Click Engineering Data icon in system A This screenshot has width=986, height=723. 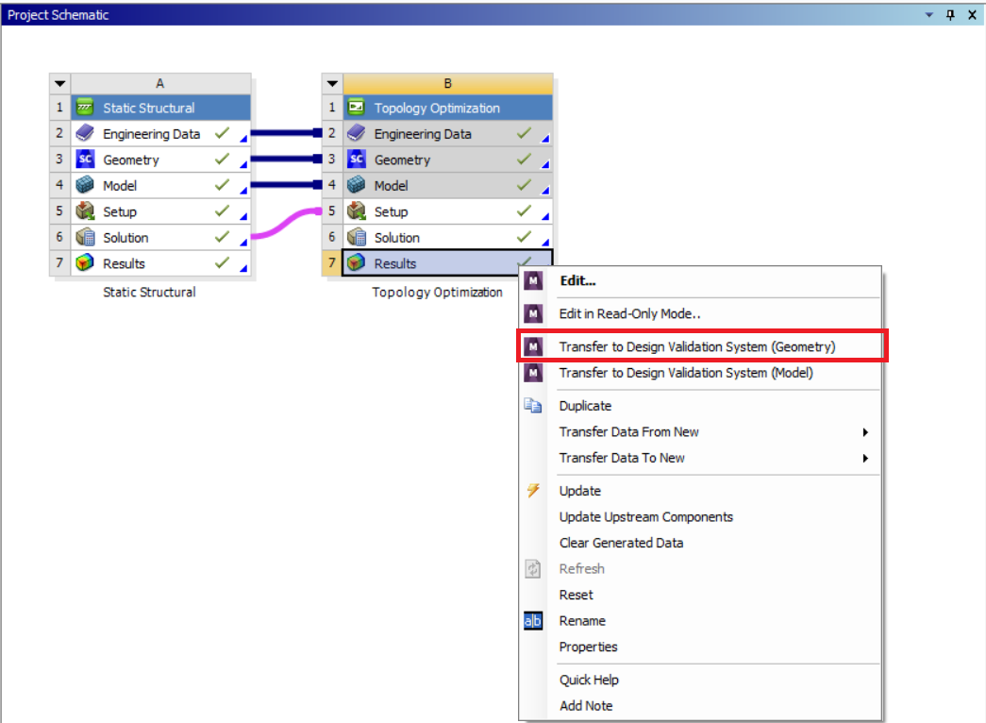[x=85, y=133]
